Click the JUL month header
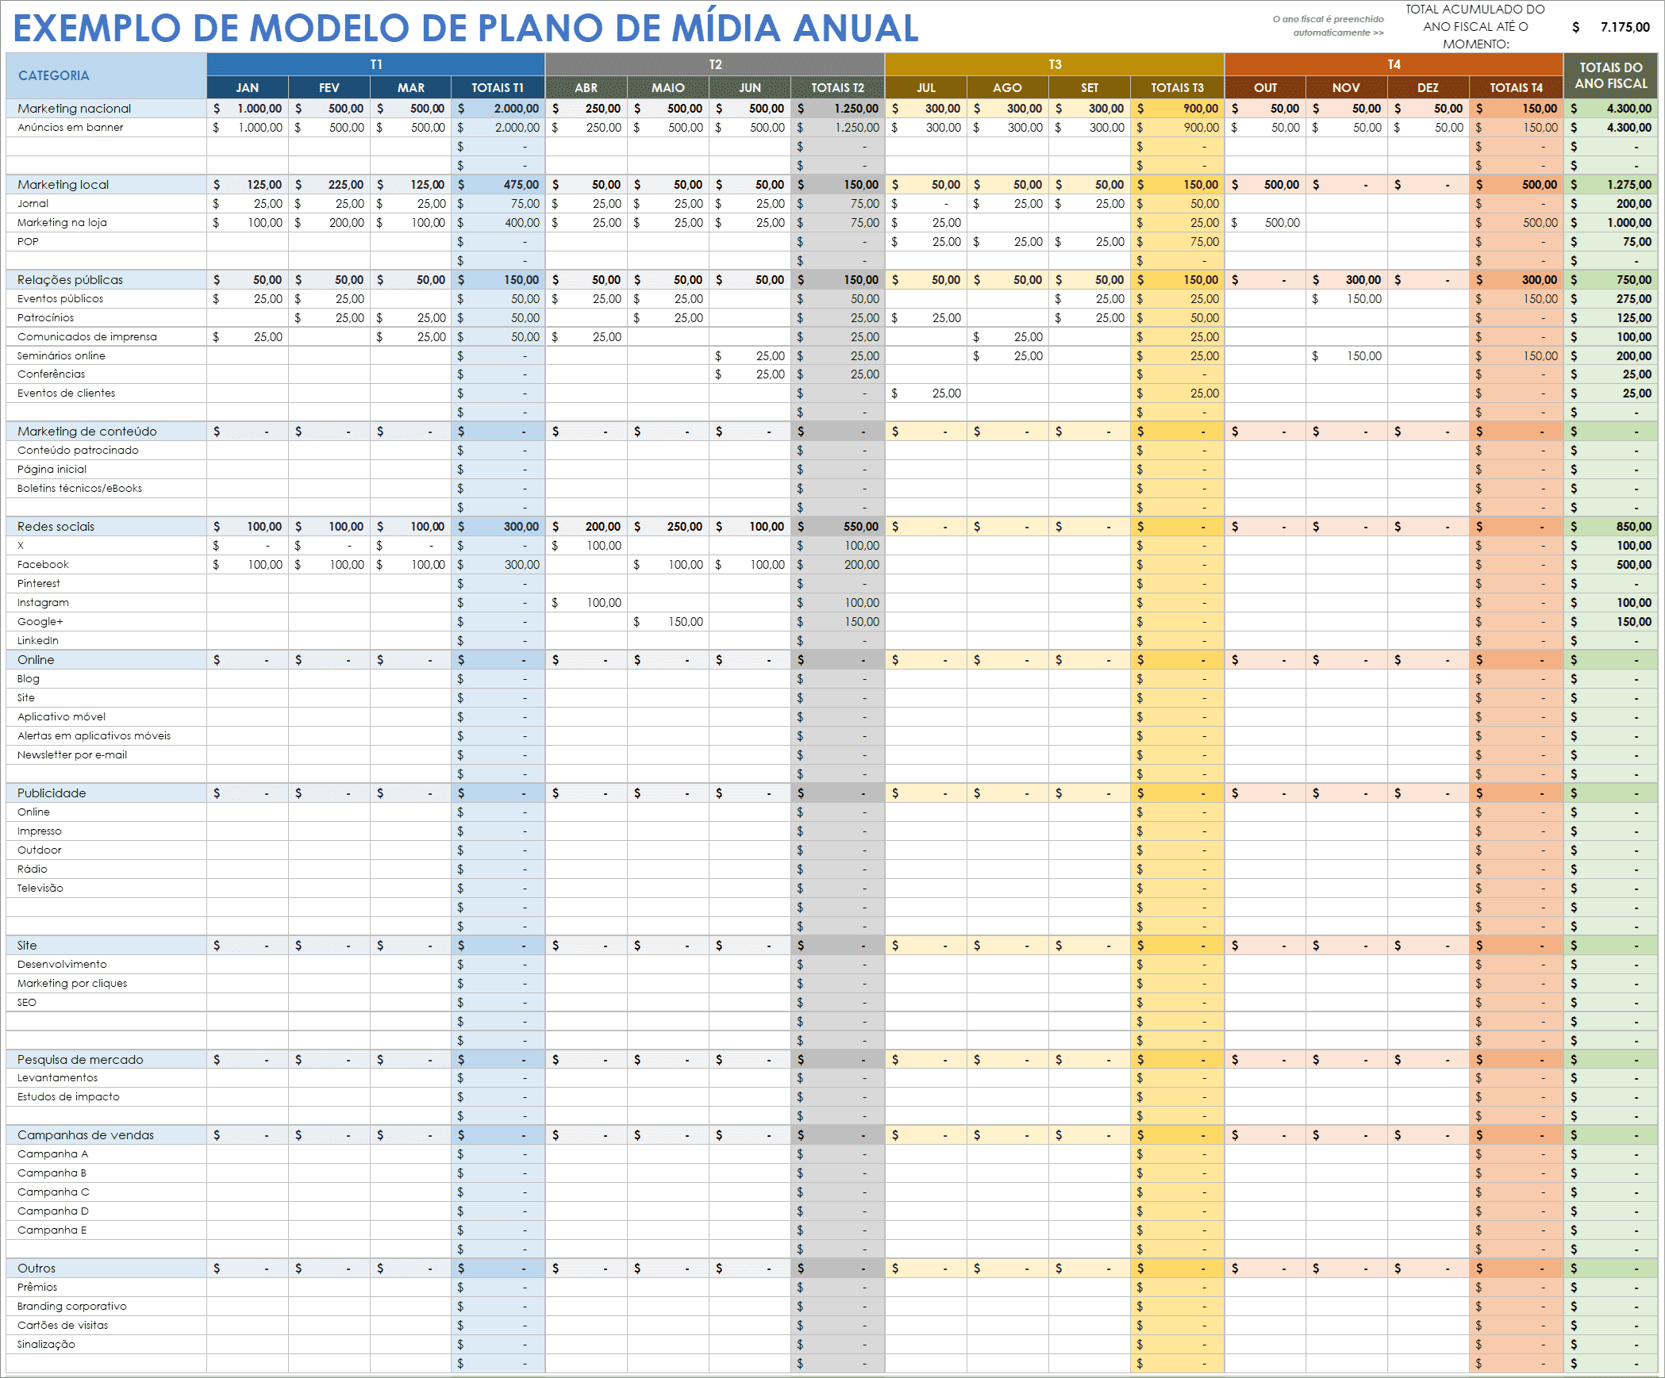 926,87
